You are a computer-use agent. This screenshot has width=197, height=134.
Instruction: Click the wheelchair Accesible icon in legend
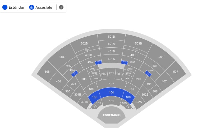point(31,7)
